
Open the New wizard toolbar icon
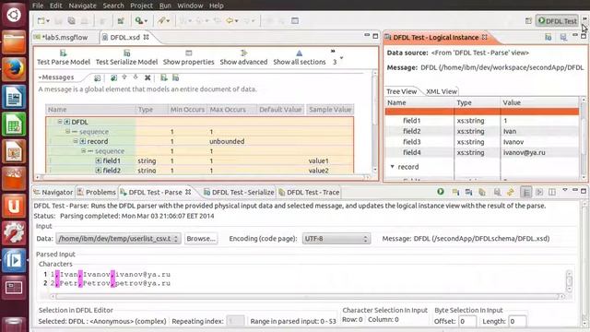(41, 20)
